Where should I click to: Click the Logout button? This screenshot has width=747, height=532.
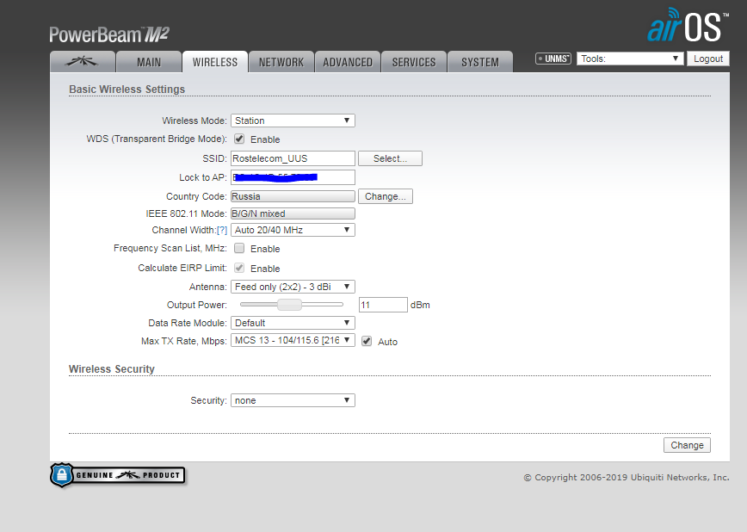coord(708,59)
